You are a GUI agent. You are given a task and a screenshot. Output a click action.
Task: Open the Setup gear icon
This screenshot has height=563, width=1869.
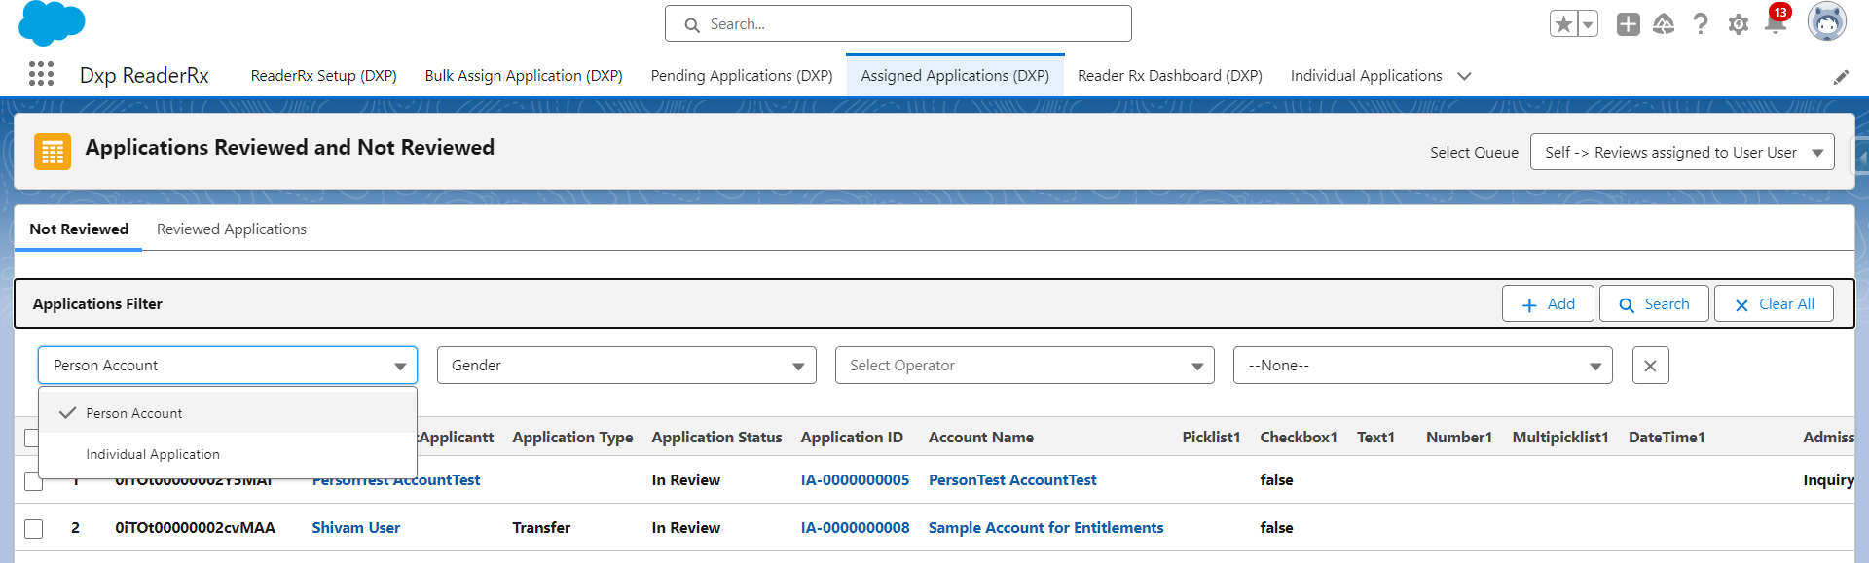pos(1738,24)
